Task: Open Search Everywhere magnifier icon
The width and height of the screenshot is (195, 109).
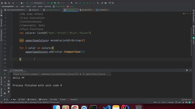Action: point(113,3)
